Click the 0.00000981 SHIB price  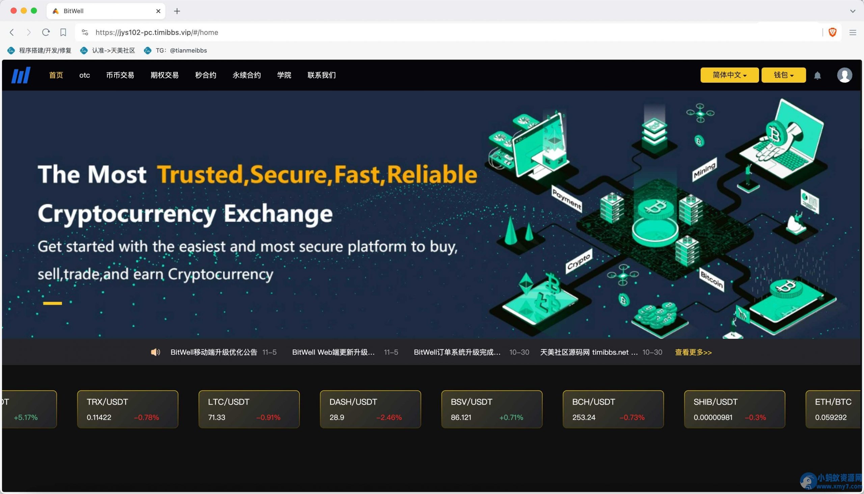(713, 417)
